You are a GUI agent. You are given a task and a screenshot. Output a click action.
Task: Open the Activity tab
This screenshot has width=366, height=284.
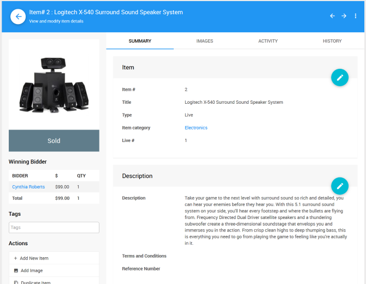pyautogui.click(x=268, y=41)
